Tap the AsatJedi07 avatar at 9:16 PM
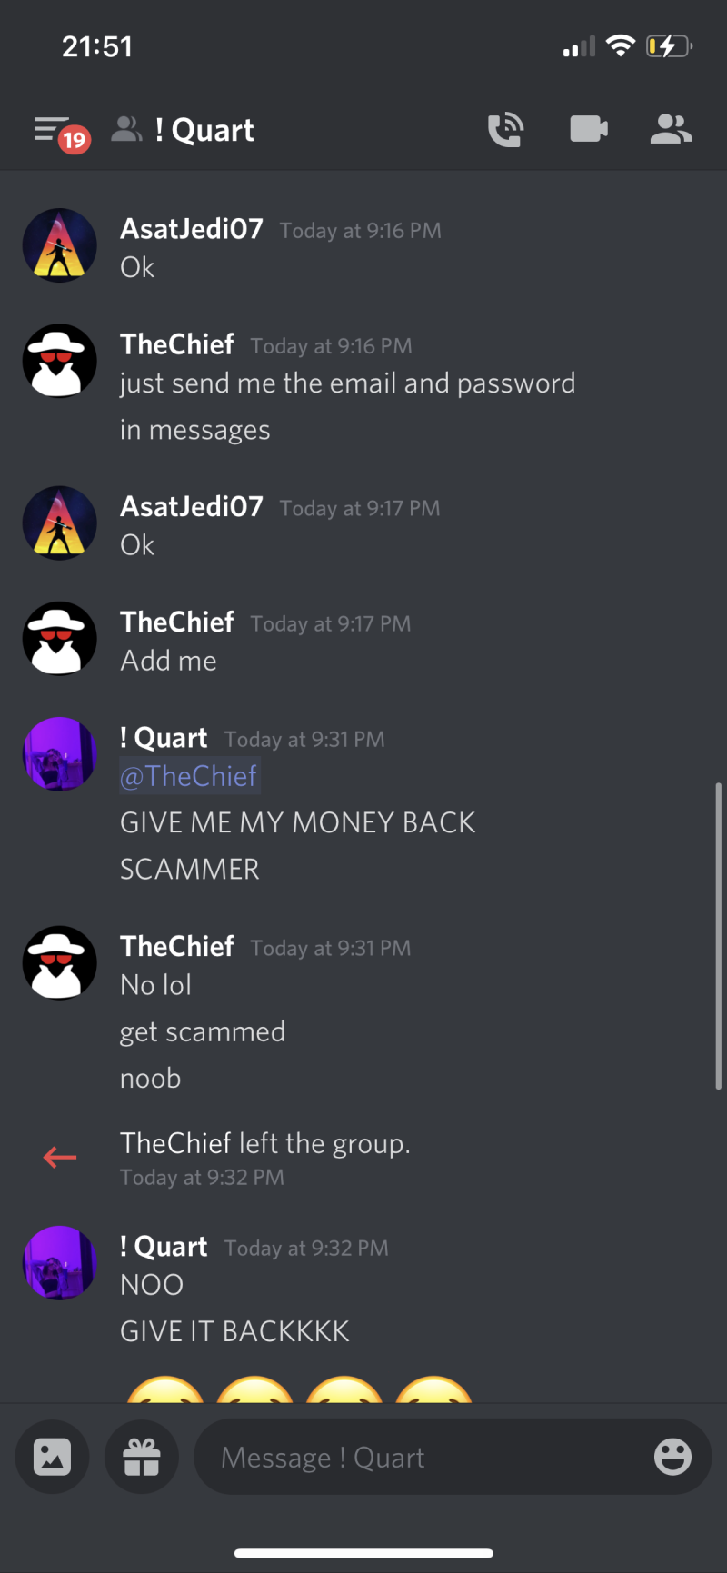The width and height of the screenshot is (727, 1573). [59, 245]
